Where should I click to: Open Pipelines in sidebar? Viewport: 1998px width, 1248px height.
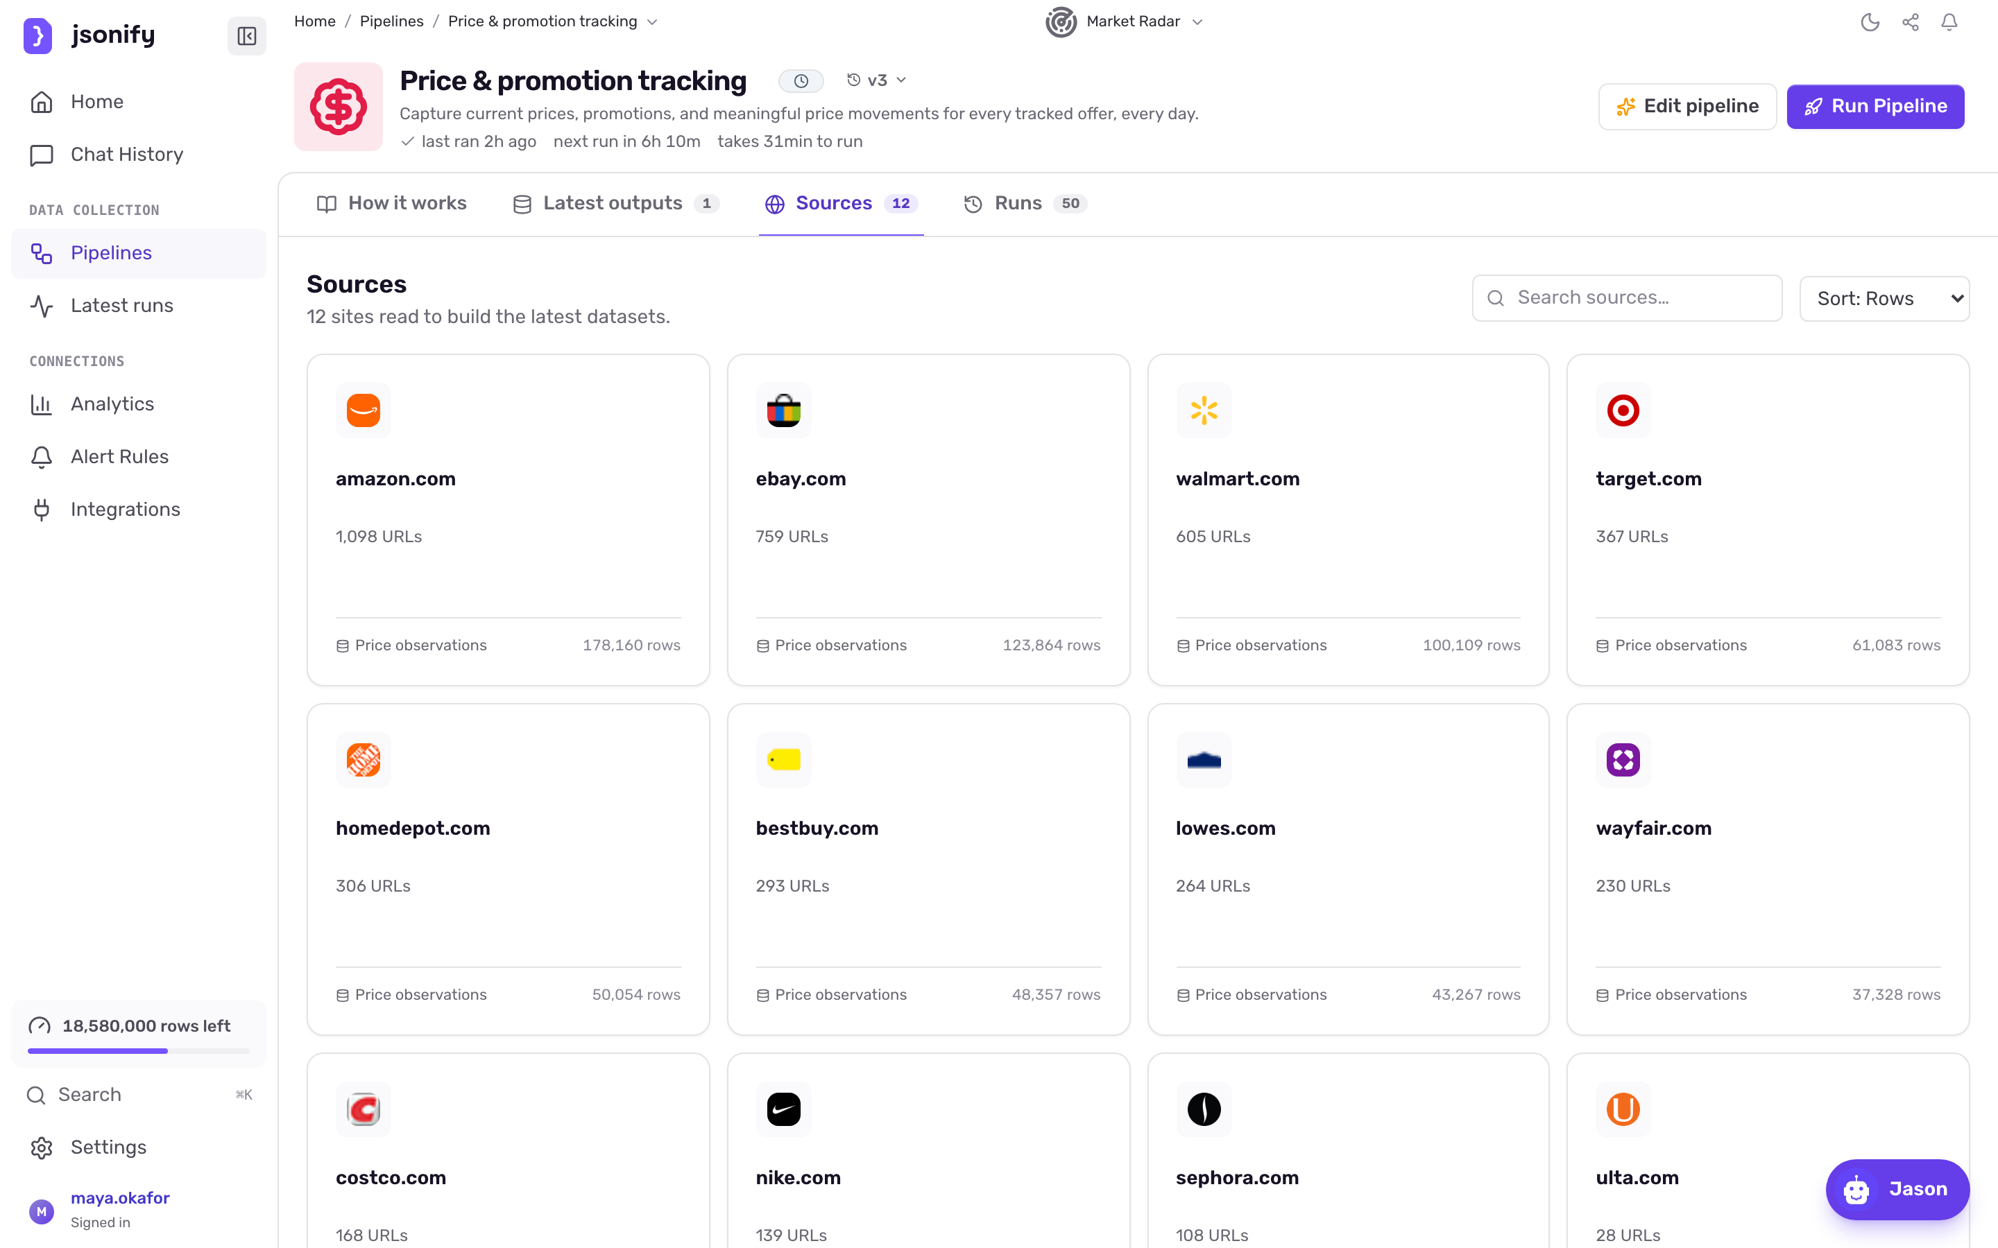[139, 252]
